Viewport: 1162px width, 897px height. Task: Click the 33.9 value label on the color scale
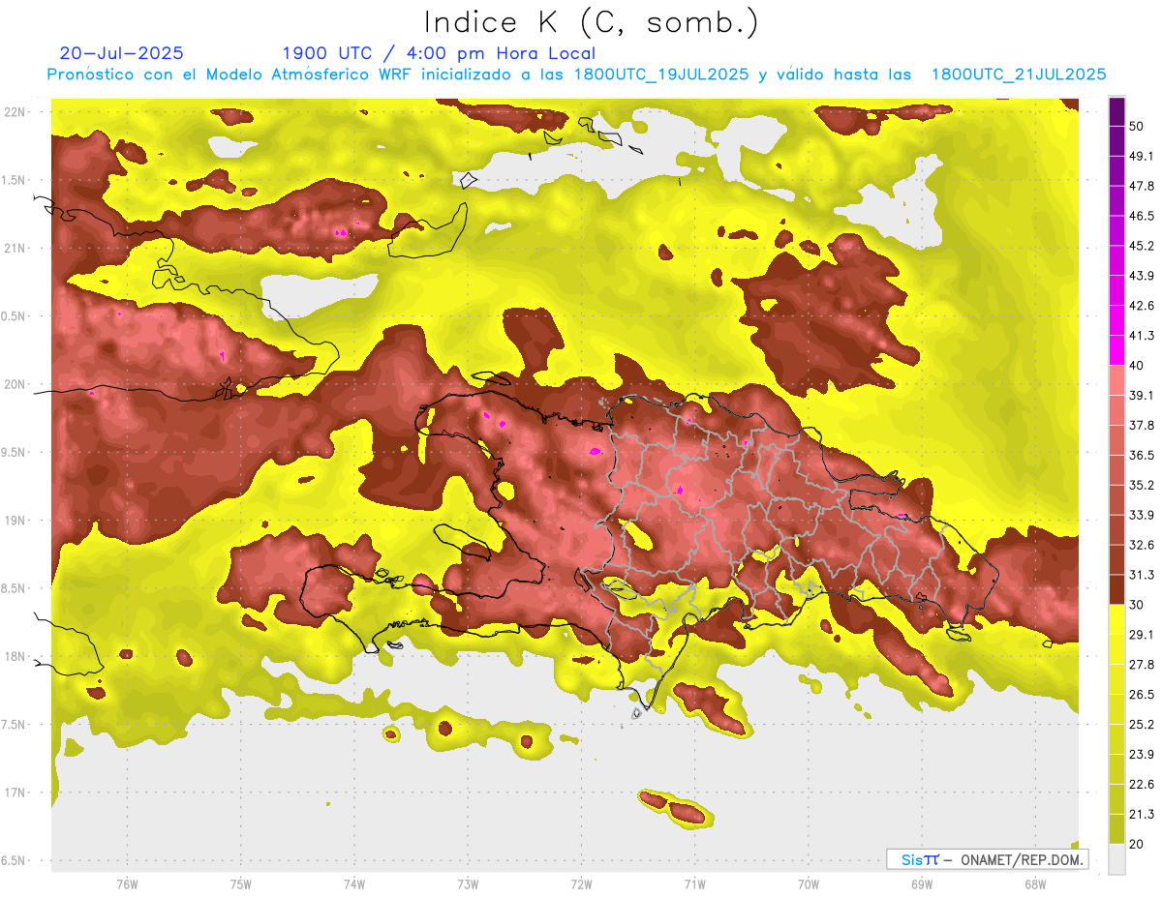1141,514
